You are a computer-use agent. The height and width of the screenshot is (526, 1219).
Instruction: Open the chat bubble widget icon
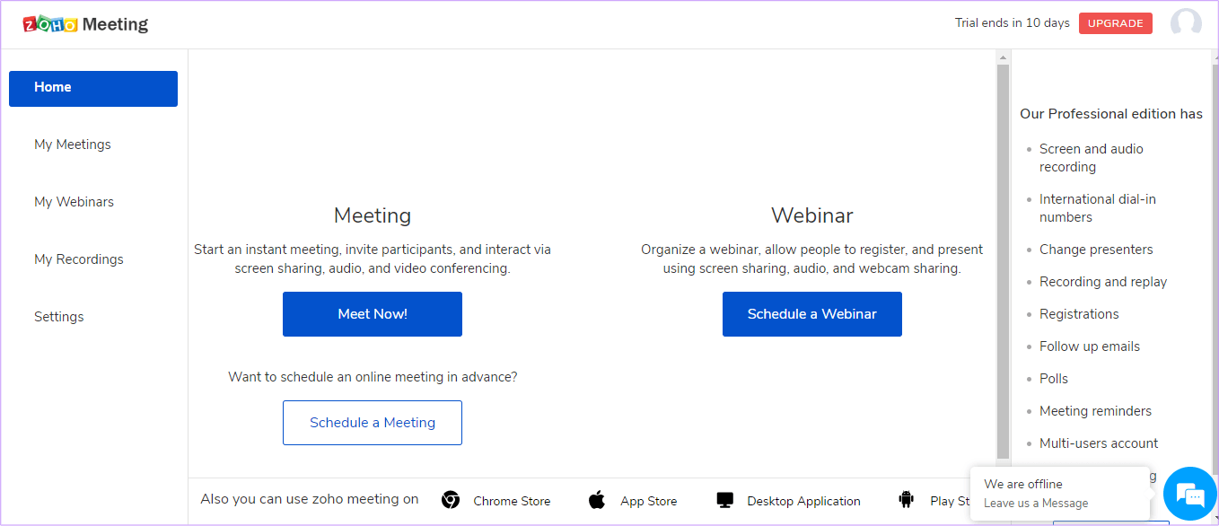[1189, 495]
